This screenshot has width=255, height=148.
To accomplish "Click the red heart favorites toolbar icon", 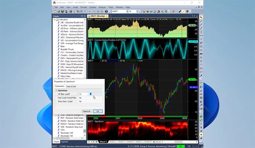I will coord(148,12).
